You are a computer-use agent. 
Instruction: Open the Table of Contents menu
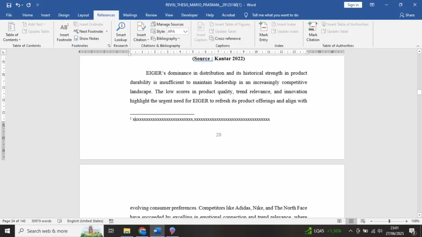pos(12,32)
